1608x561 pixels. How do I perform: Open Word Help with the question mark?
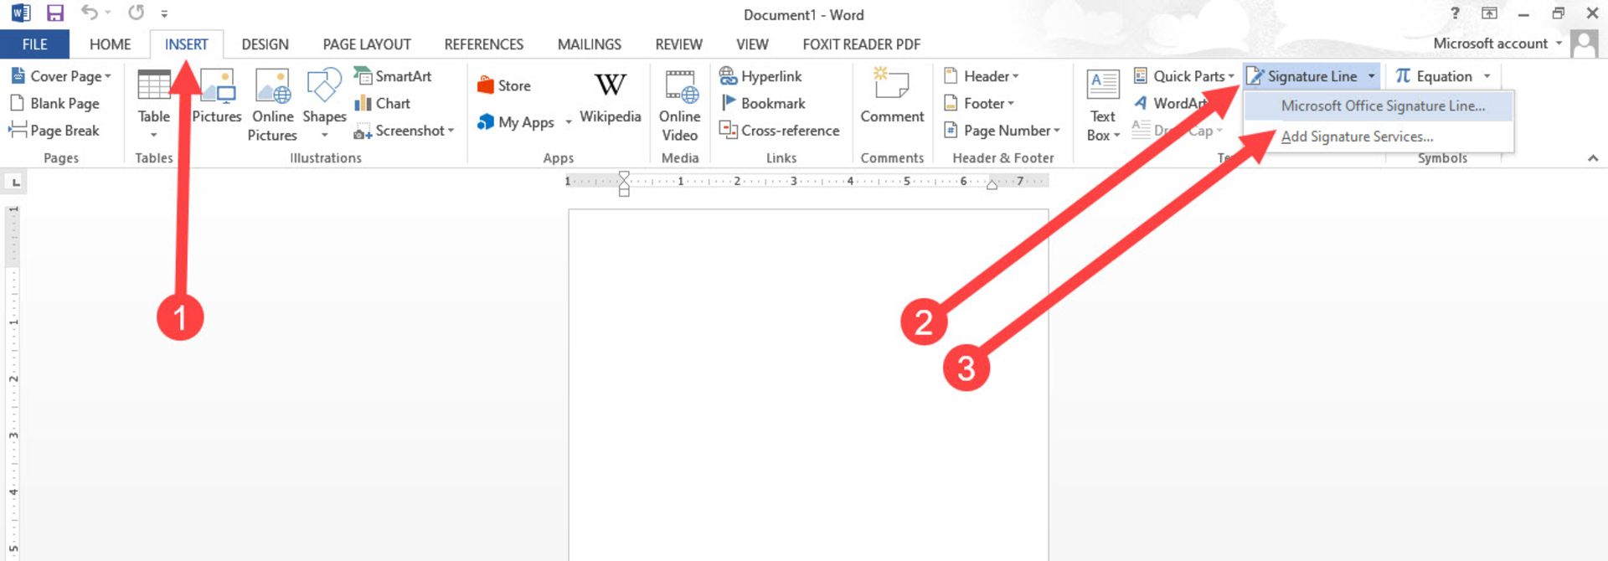(1455, 13)
